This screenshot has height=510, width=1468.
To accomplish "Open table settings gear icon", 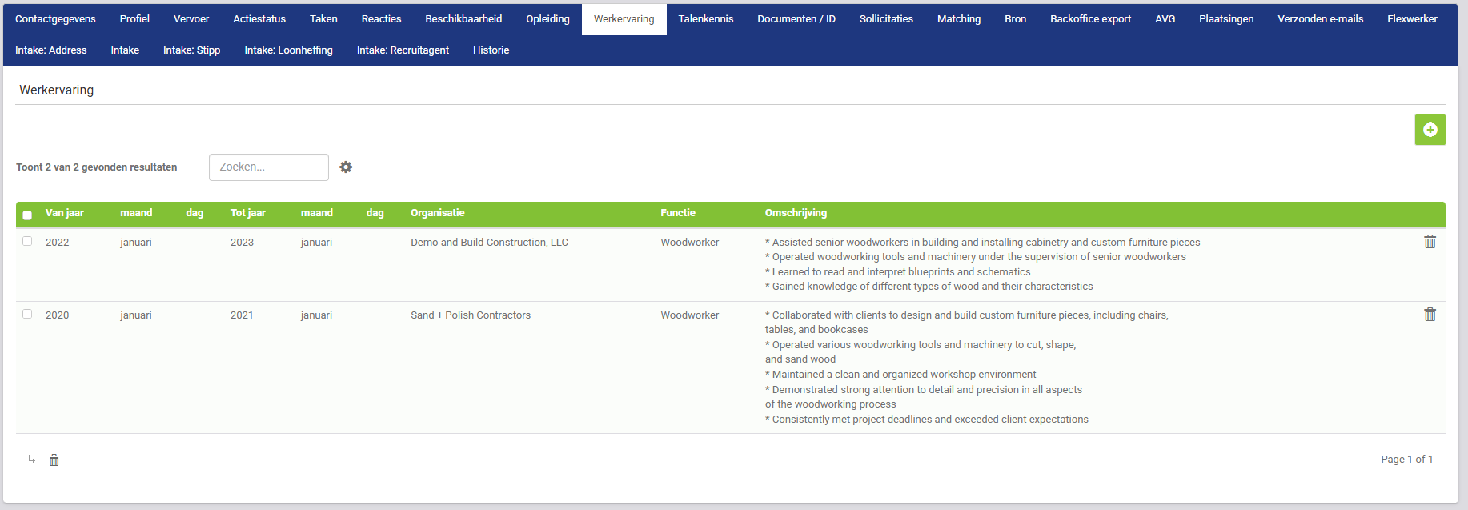I will click(x=346, y=167).
